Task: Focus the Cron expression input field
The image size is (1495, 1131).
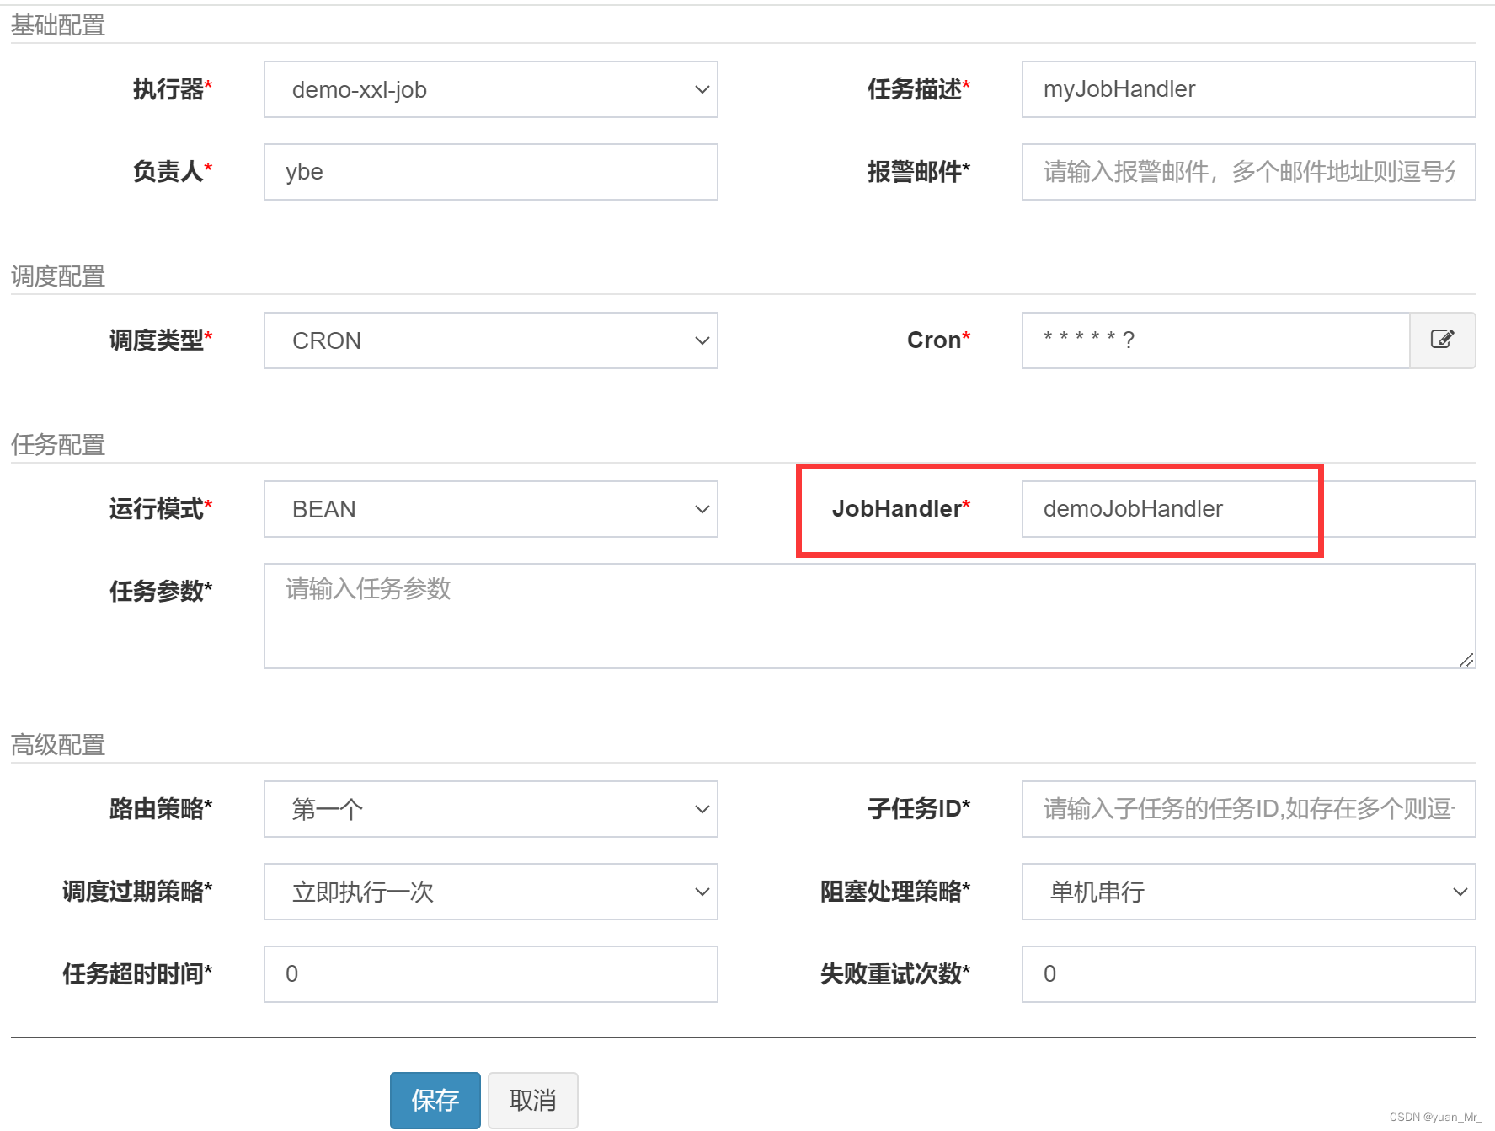Action: point(1215,340)
